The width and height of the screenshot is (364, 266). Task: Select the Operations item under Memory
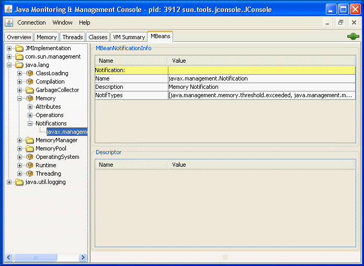(49, 115)
